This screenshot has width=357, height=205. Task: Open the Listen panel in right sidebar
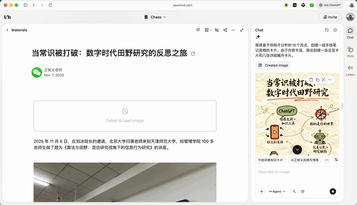350,70
